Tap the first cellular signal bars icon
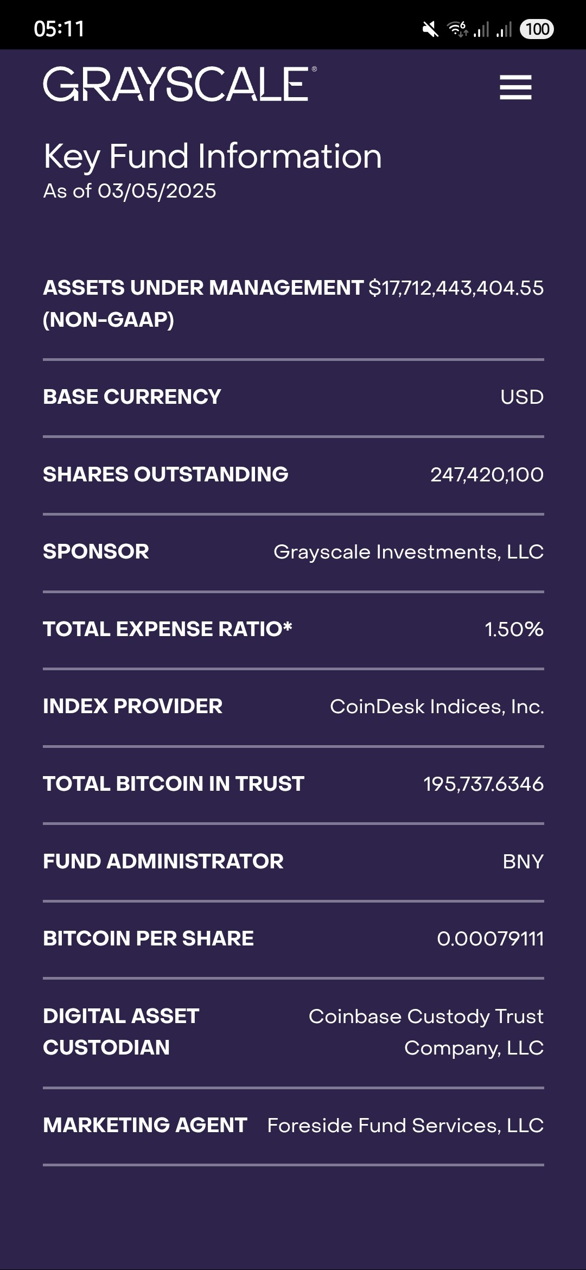 pos(481,29)
